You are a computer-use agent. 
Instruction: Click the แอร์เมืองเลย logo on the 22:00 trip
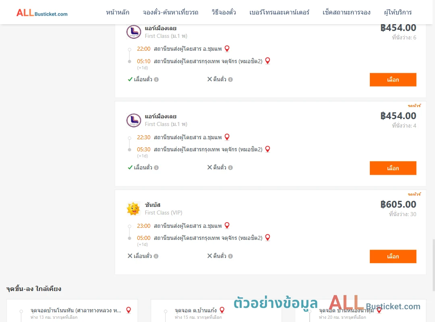[134, 32]
